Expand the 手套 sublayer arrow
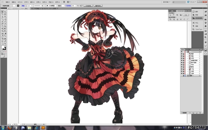 pyautogui.click(x=188, y=65)
